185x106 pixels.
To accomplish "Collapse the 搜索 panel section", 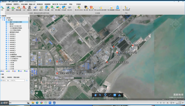I will 1,74.
